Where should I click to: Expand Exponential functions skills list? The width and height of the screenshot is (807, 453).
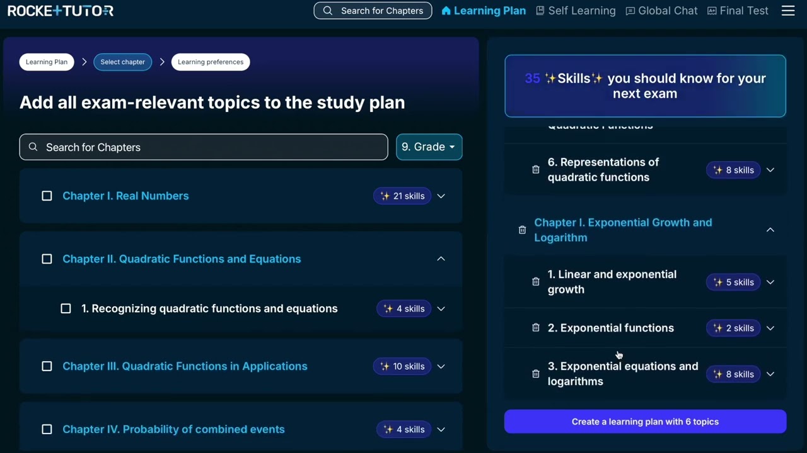tap(770, 328)
